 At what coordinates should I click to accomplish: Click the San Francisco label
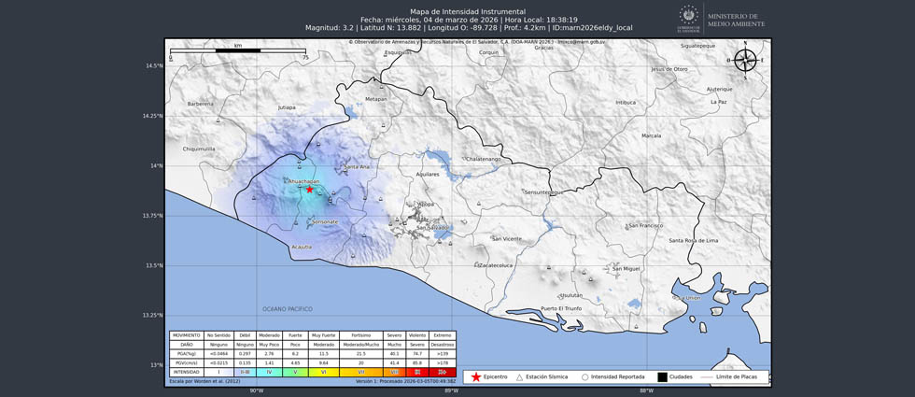pyautogui.click(x=645, y=225)
